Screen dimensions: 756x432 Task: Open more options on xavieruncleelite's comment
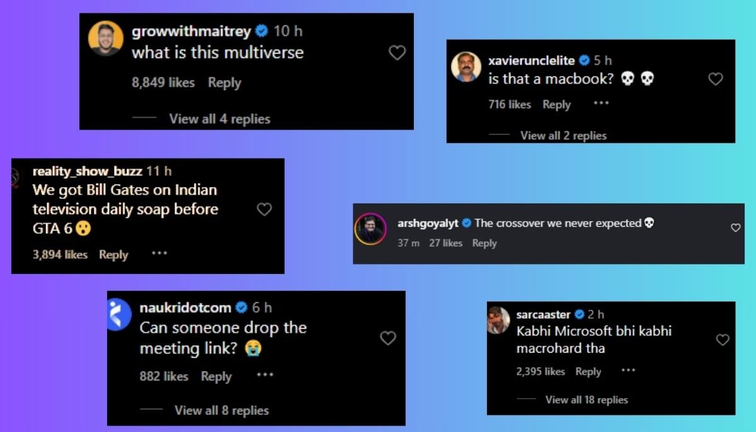pos(601,103)
